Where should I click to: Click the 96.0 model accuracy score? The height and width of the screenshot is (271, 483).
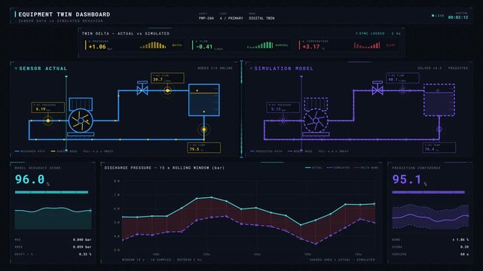coord(30,179)
